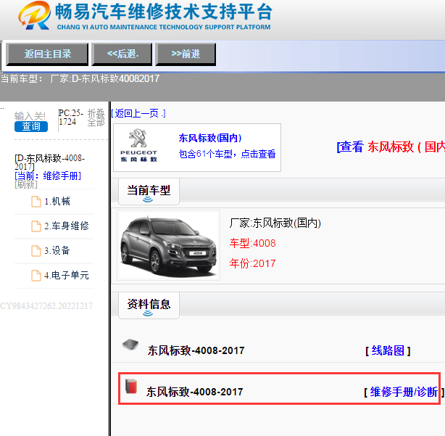
Task: Click the gray wiring diagram book icon
Action: click(130, 345)
